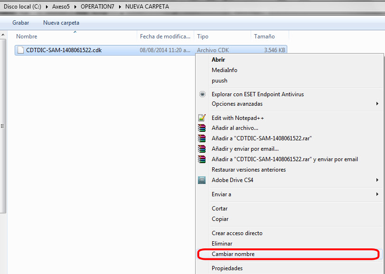Click the navigation pane scroll-up arrow
385x274 pixels.
(3, 35)
